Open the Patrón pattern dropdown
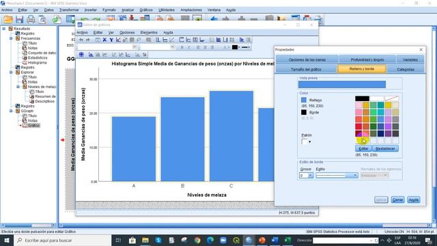437x246 pixels. tap(309, 142)
